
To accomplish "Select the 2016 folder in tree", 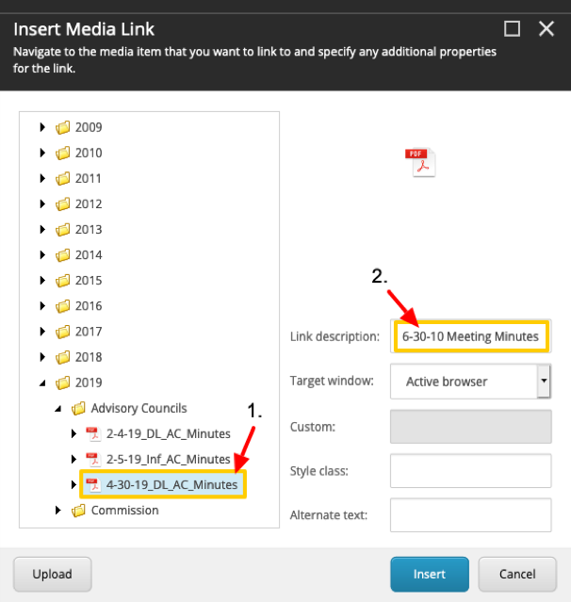I will pos(89,306).
